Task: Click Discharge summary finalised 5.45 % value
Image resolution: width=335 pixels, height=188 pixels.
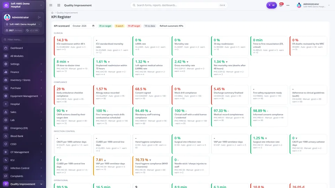Action: (219, 89)
